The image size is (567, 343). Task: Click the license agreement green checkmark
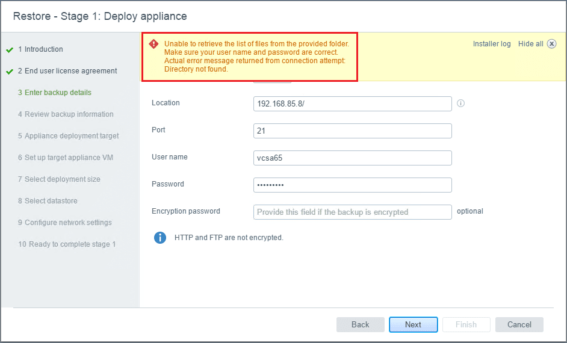tap(10, 72)
